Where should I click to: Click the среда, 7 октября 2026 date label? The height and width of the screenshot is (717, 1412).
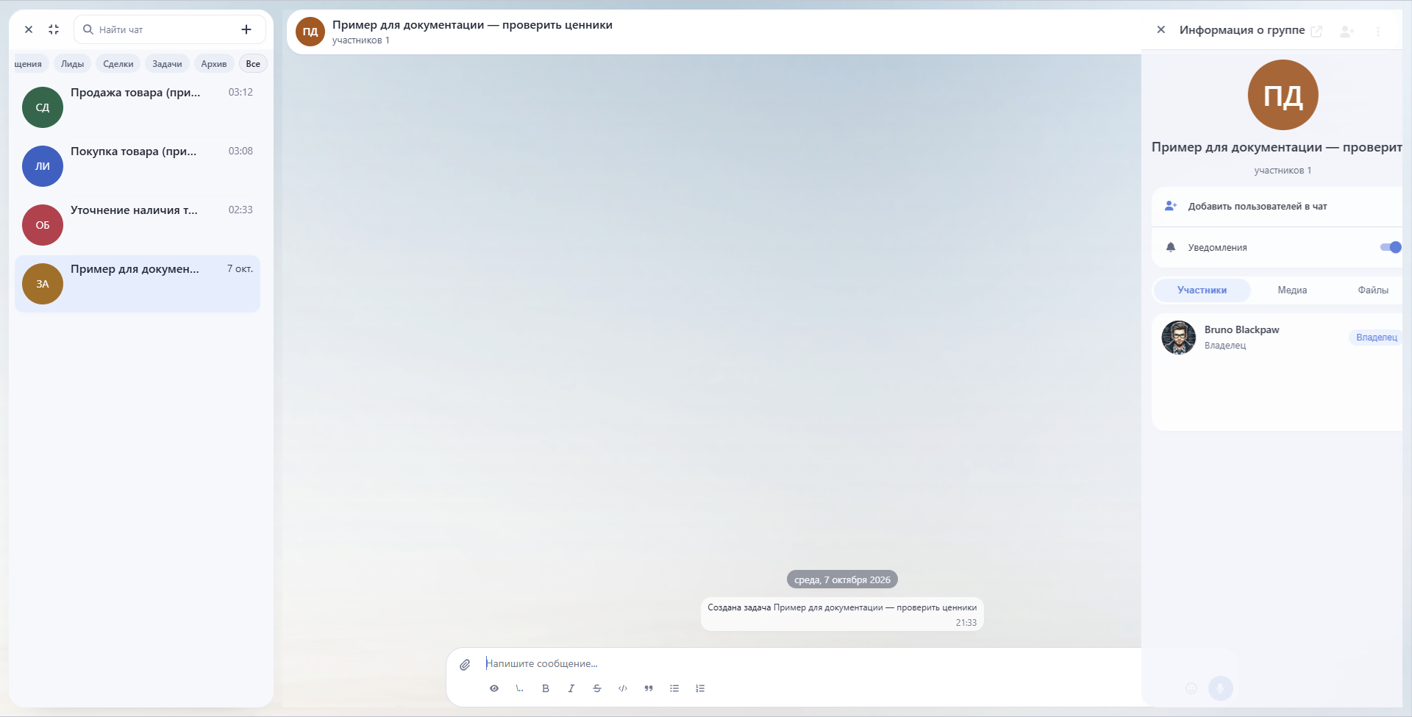pyautogui.click(x=842, y=579)
